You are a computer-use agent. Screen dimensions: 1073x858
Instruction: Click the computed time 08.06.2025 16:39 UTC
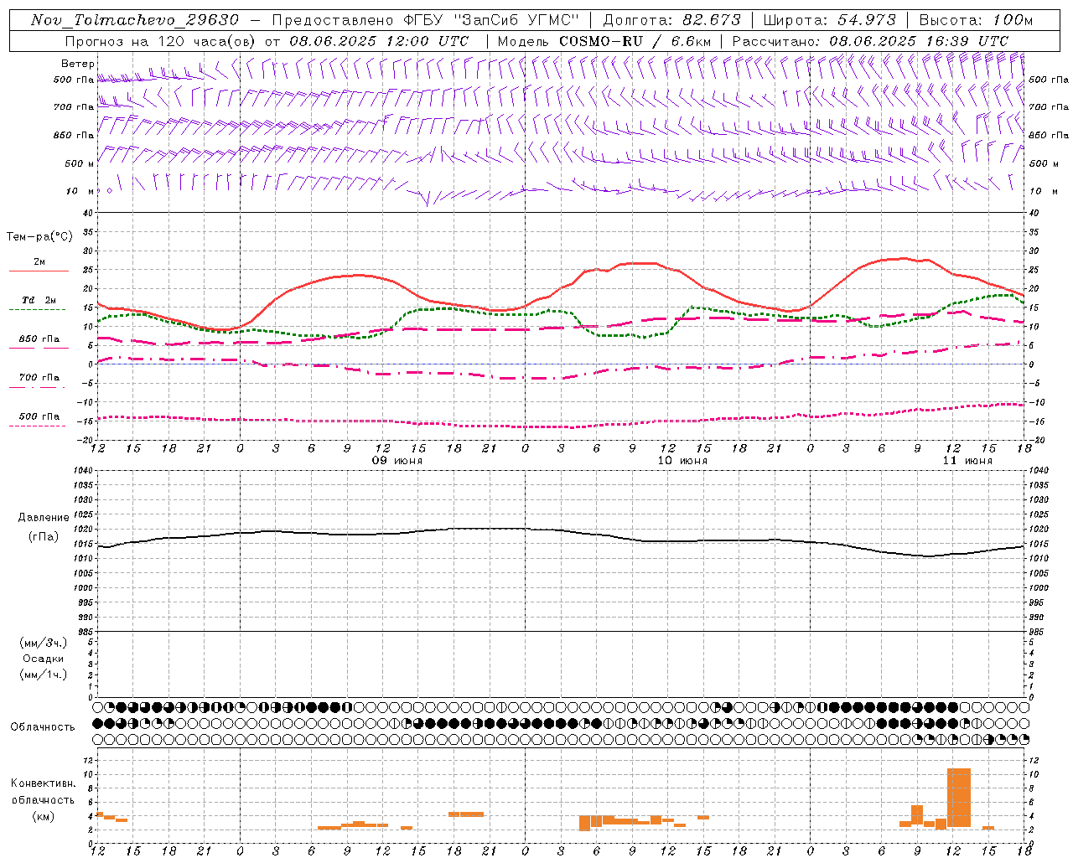click(919, 41)
